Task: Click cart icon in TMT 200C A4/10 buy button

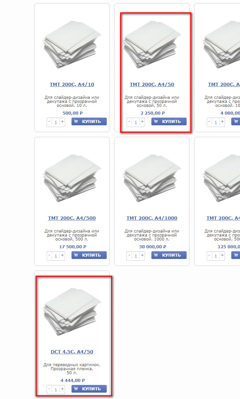Action: click(x=76, y=121)
